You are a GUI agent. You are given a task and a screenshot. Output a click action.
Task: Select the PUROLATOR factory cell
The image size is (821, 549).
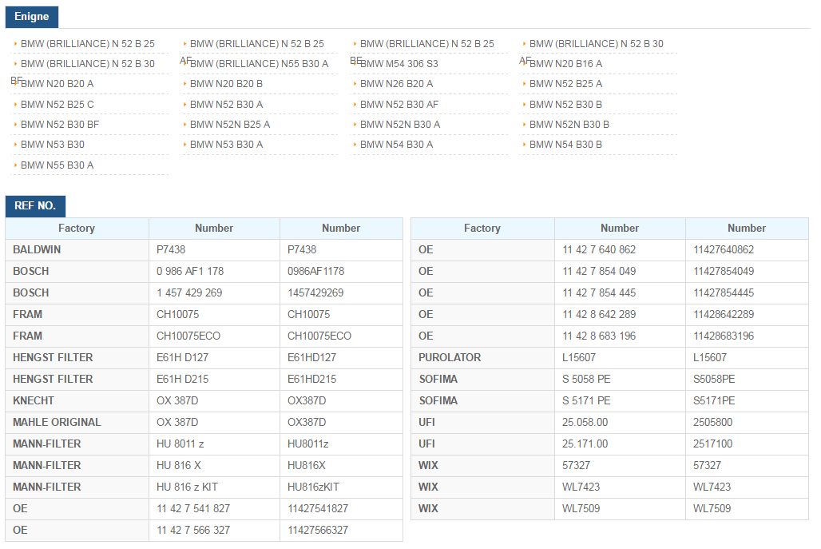tap(482, 358)
